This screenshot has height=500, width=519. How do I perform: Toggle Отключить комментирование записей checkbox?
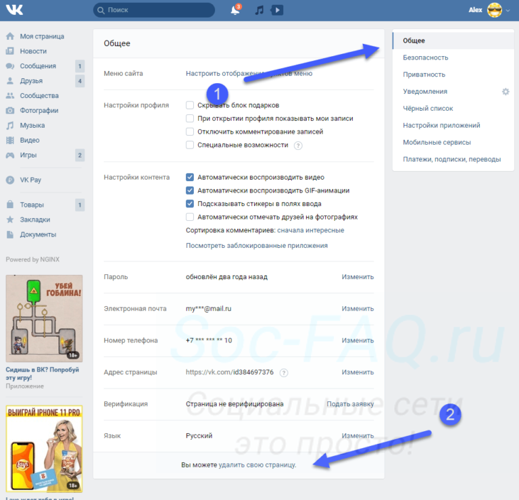click(190, 132)
